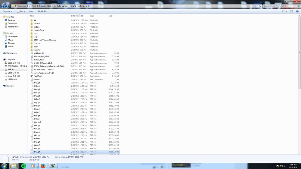Image resolution: width=301 pixels, height=169 pixels.
Task: Expand the arrow after Program Files in address bar
Action: pyautogui.click(x=52, y=6)
